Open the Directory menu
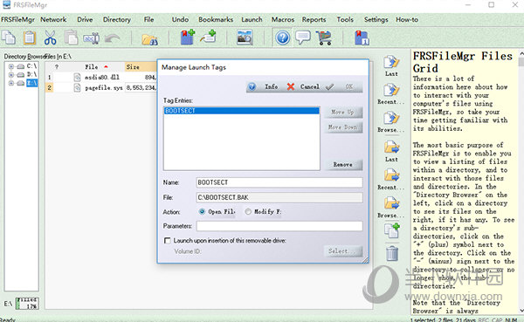 point(117,20)
